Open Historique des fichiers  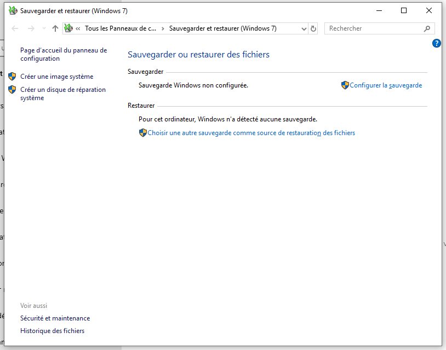click(x=52, y=330)
